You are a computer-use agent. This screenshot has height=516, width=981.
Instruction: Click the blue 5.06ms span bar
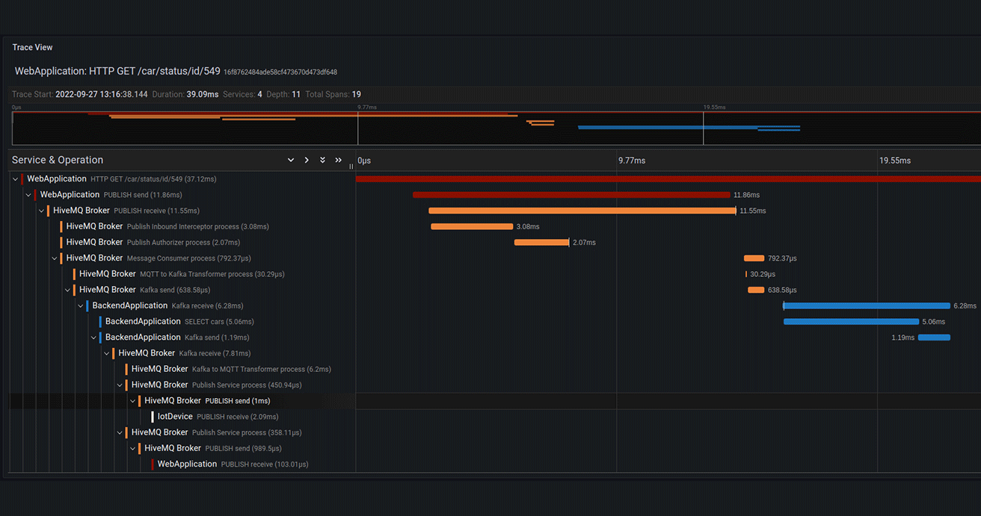(851, 322)
